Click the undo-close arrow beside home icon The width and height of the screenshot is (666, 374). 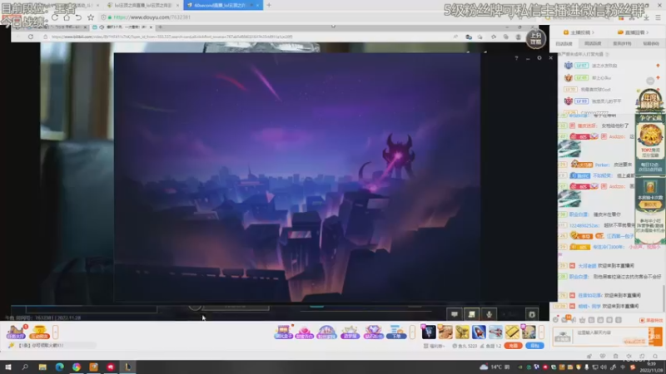point(78,17)
